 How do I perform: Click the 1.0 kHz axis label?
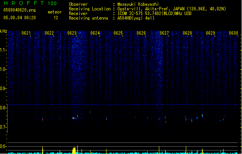point(3,69)
